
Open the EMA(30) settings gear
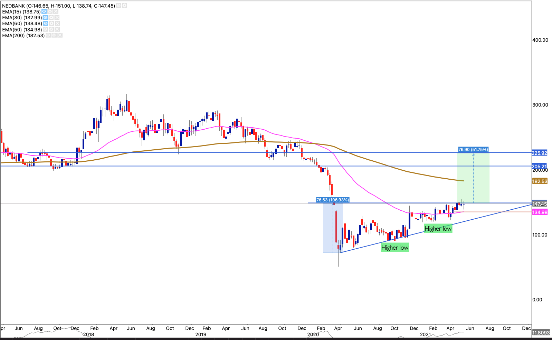pyautogui.click(x=51, y=18)
